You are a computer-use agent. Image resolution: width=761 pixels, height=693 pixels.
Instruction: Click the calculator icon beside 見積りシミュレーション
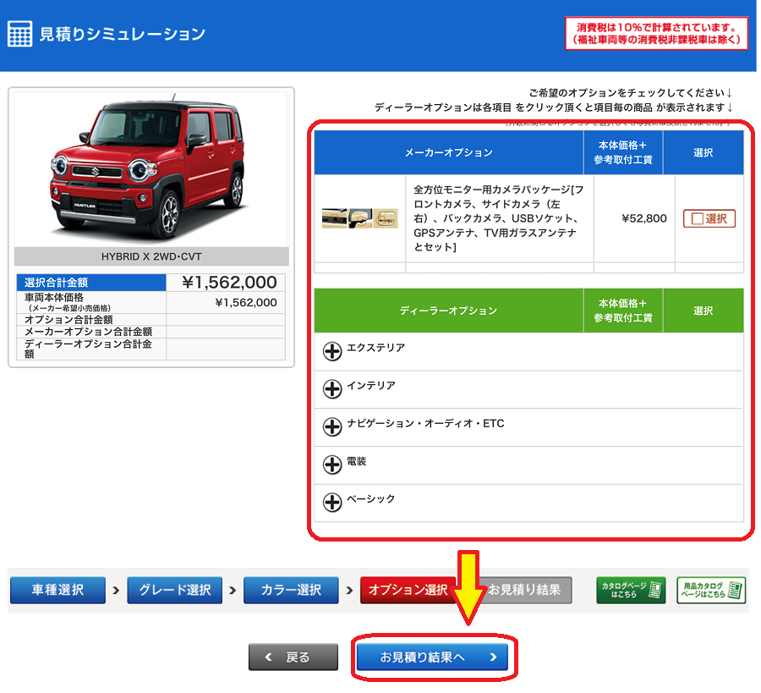[x=20, y=34]
